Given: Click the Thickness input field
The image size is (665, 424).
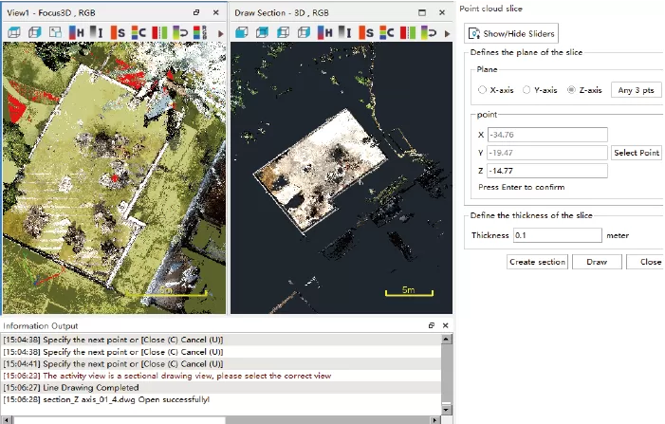Looking at the screenshot, I should point(557,235).
